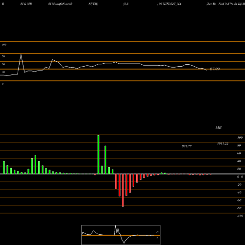Click the MR axis label -100

(x=240, y=216)
